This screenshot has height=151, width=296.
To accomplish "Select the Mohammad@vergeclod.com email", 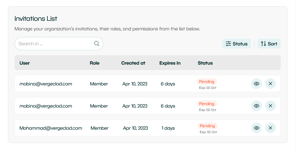I will coord(51,128).
